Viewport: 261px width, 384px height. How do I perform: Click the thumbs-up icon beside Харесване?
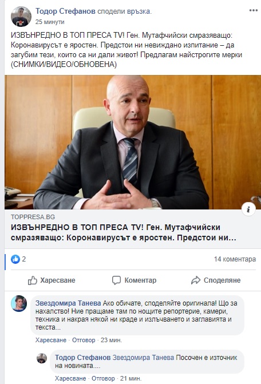pyautogui.click(x=32, y=280)
